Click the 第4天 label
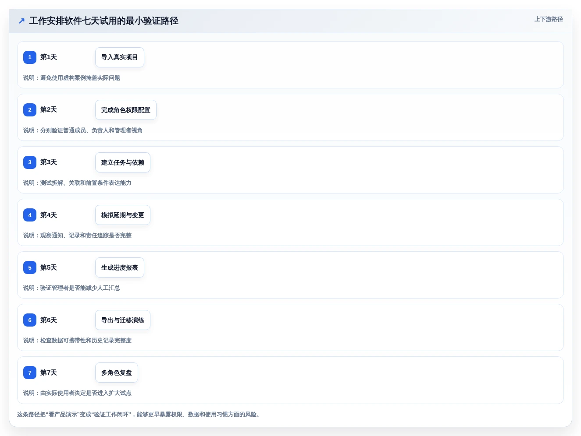 tap(49, 215)
